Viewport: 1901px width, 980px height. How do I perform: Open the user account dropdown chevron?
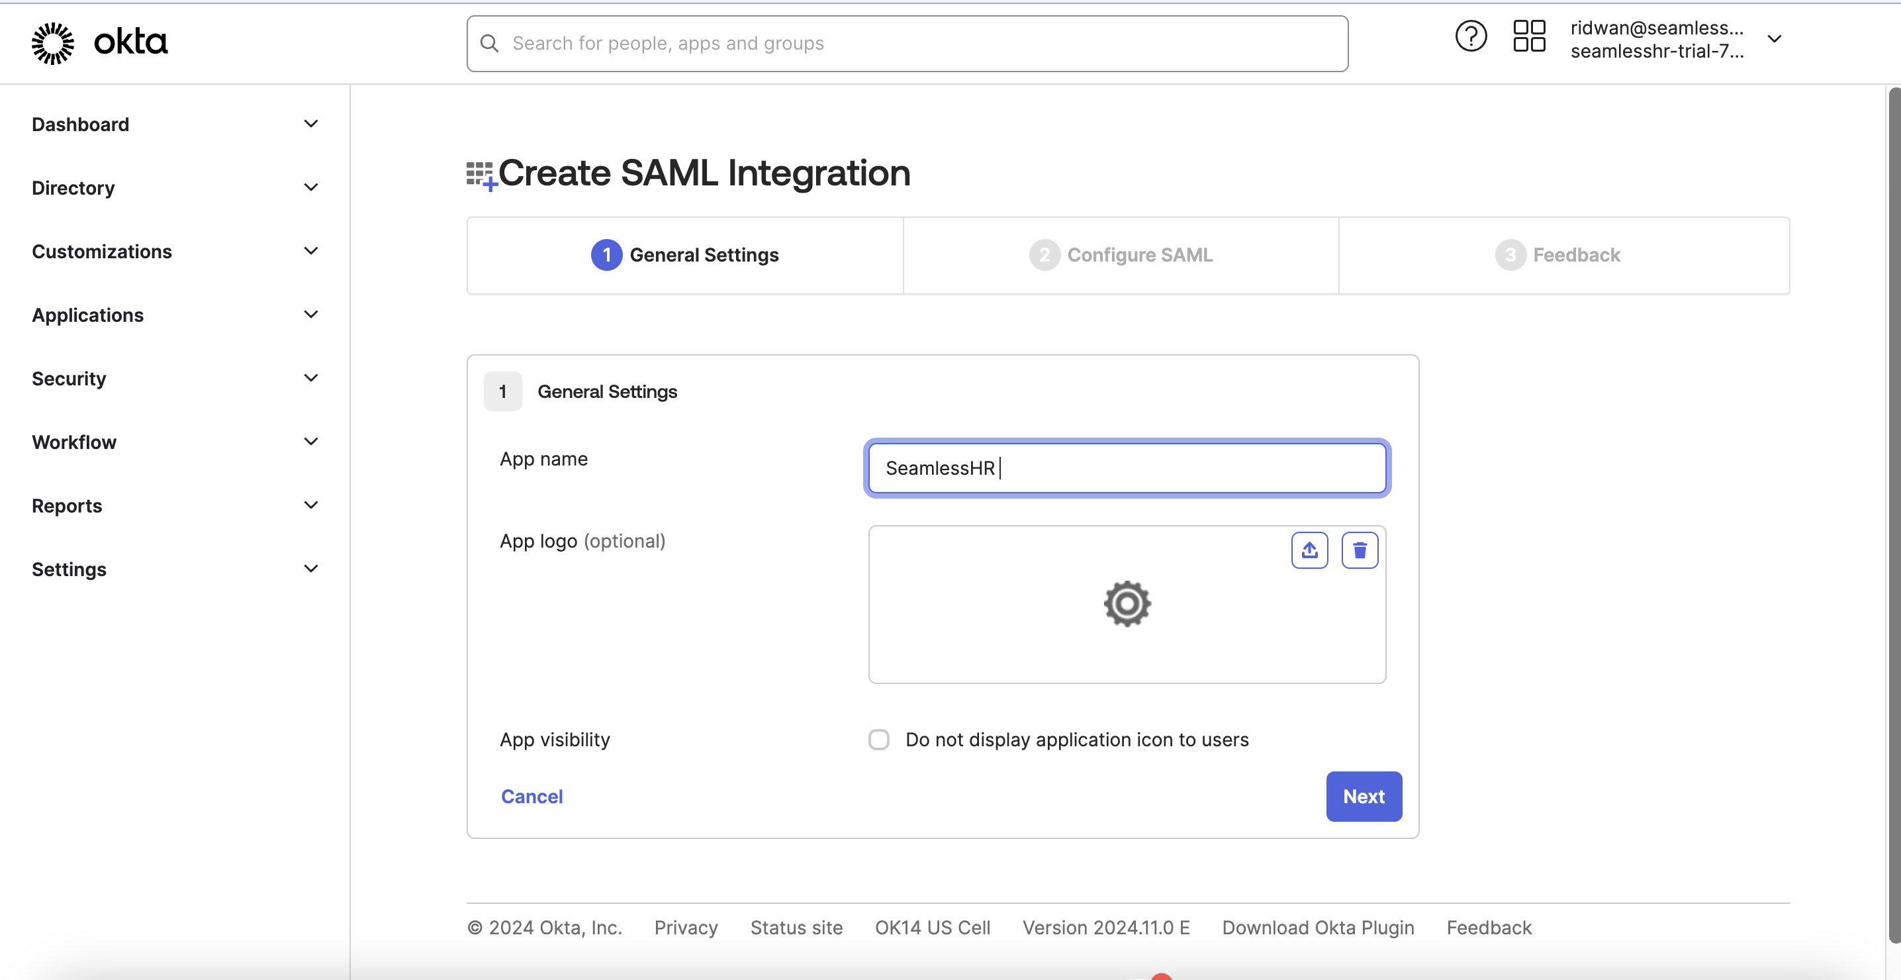point(1774,39)
